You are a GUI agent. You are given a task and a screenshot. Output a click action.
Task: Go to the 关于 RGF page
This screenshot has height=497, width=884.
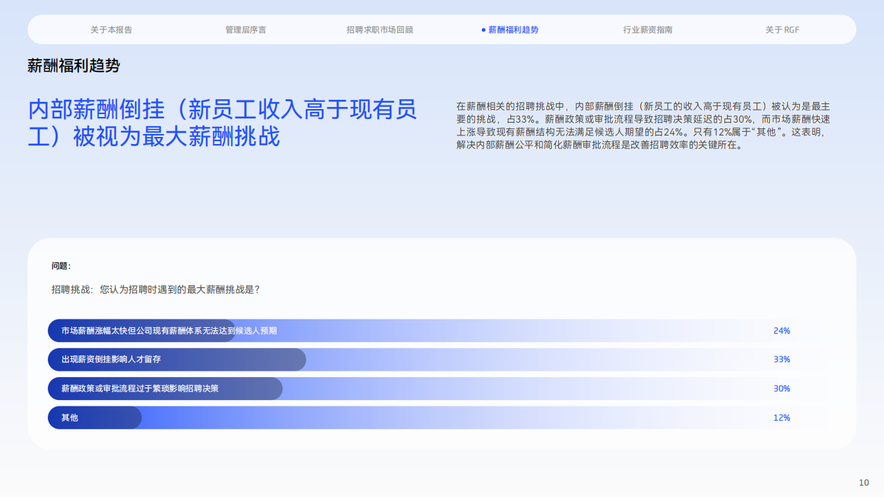pos(781,29)
